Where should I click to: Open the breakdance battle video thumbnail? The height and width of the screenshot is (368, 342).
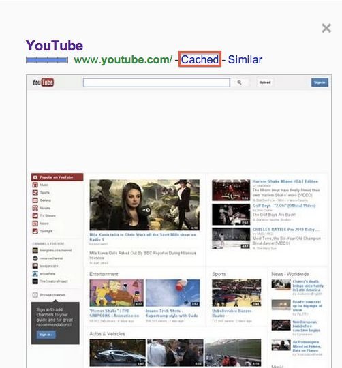(231, 239)
